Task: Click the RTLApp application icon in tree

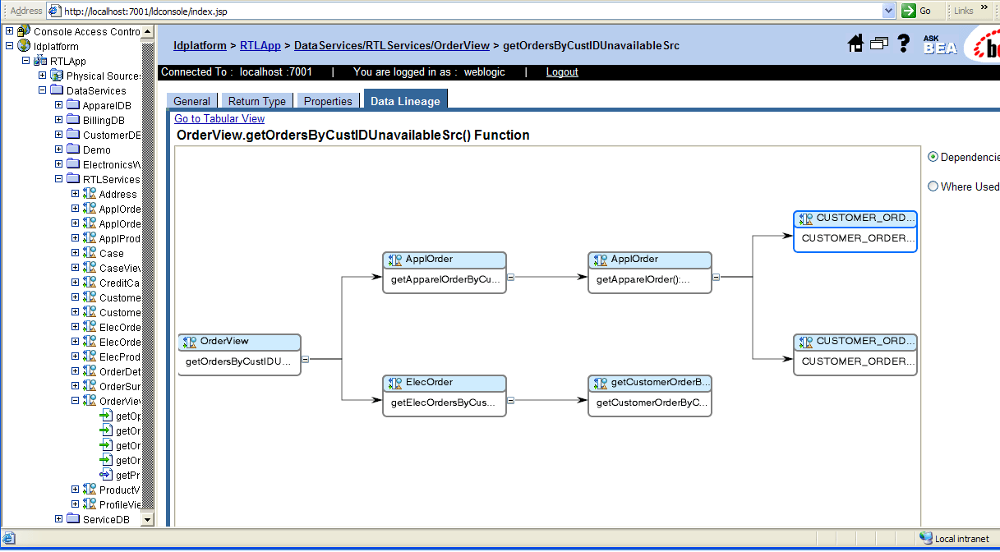Action: click(x=40, y=61)
